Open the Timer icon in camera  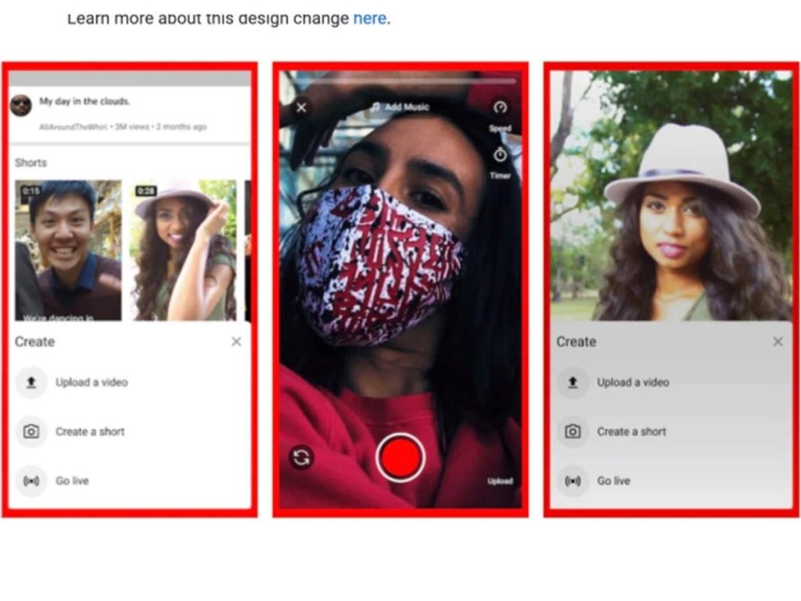coord(500,154)
